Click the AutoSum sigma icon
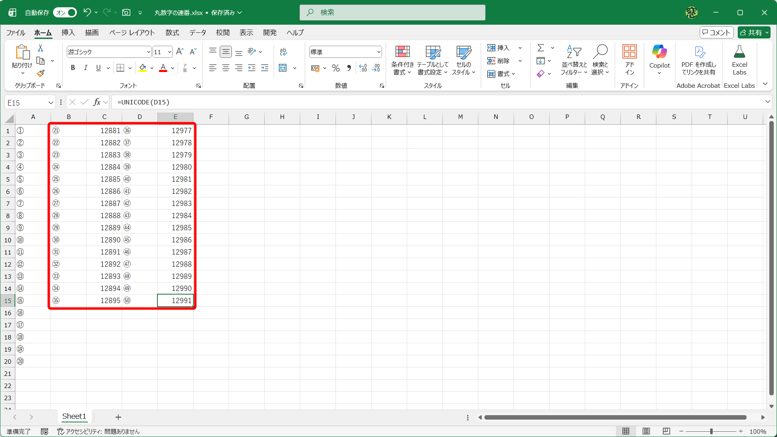This screenshot has width=777, height=437. (540, 48)
